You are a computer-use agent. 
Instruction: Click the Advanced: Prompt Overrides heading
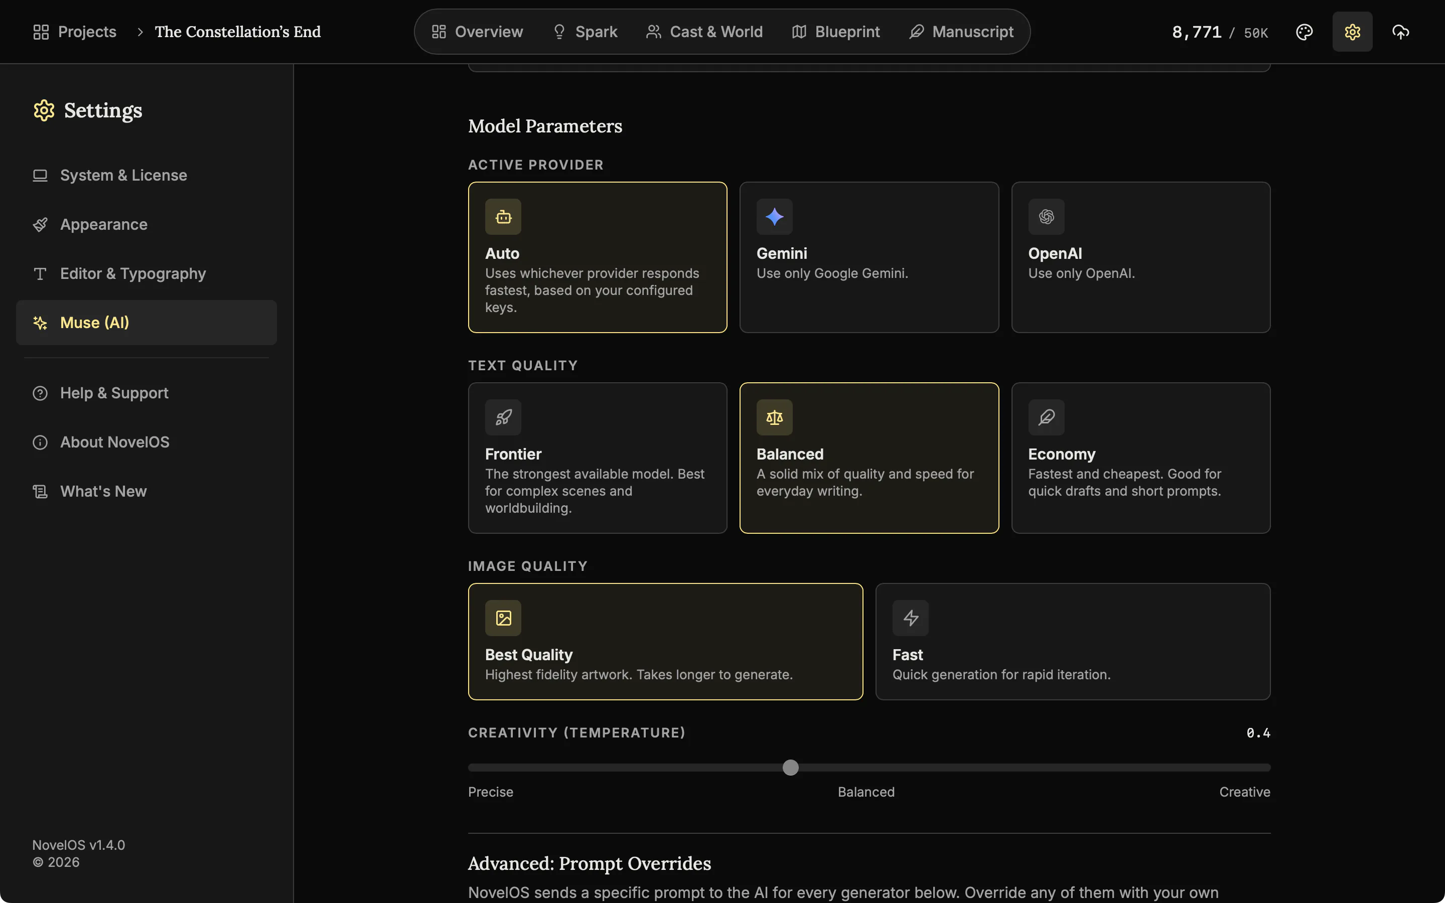point(590,863)
